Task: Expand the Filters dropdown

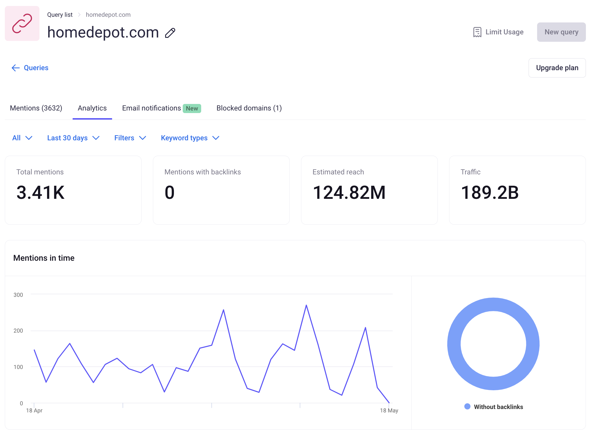Action: click(130, 138)
